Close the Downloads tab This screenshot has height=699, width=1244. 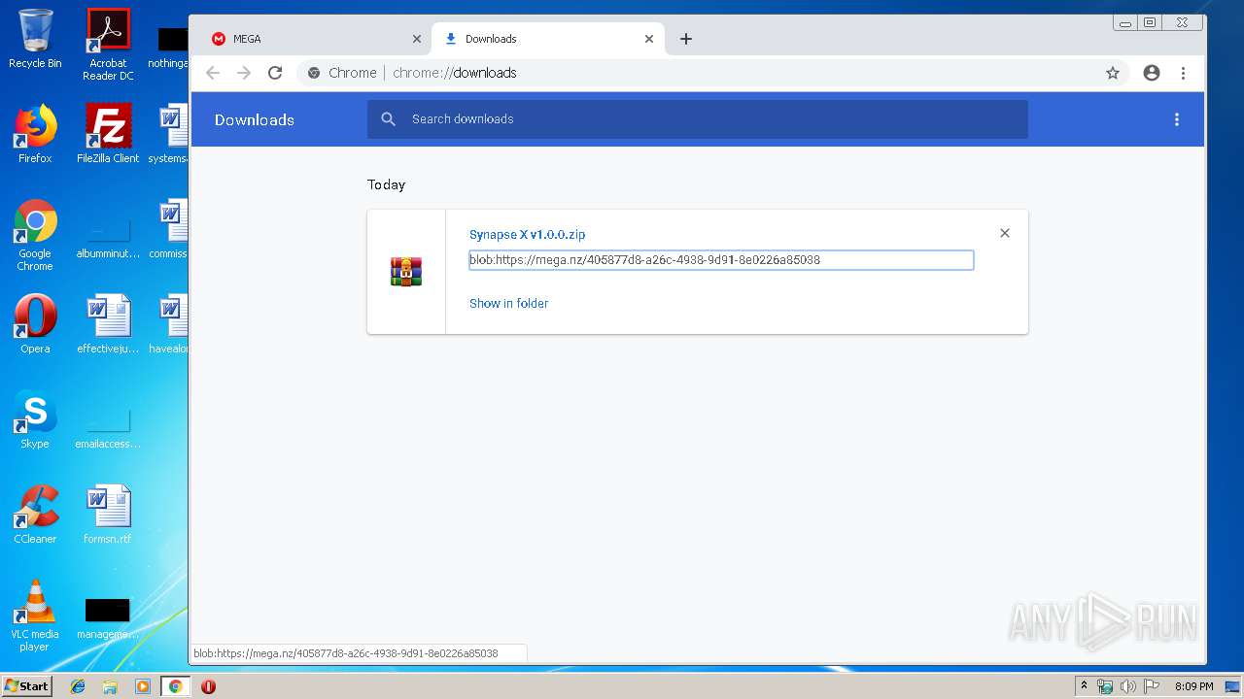(649, 39)
